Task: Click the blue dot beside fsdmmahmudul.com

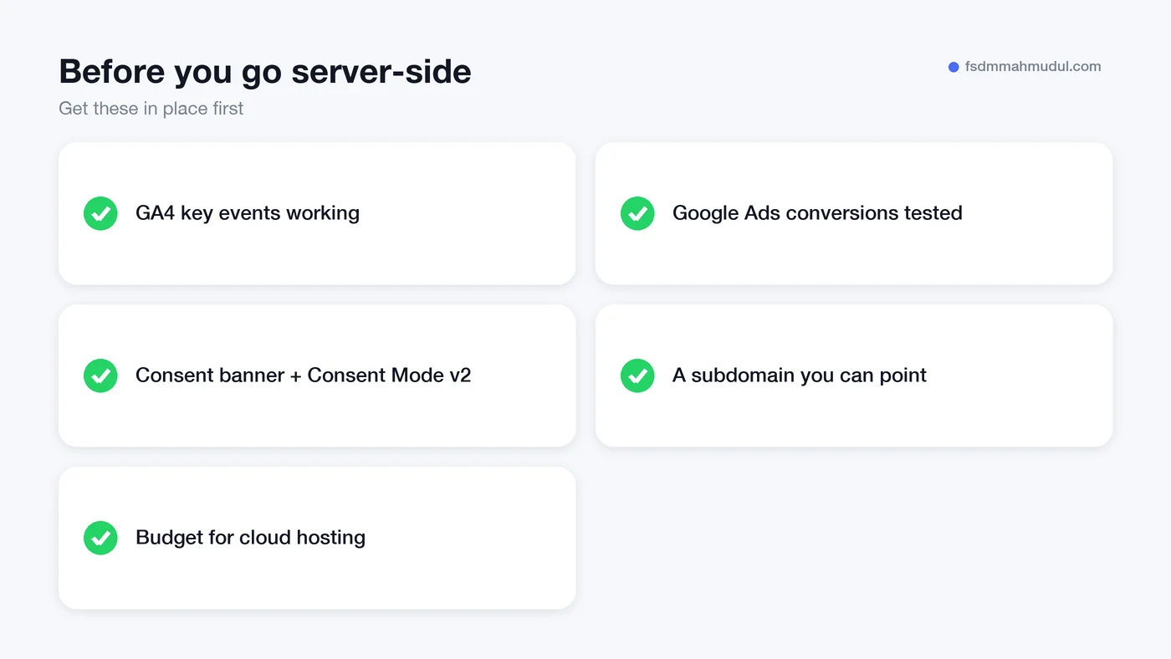Action: [x=954, y=67]
